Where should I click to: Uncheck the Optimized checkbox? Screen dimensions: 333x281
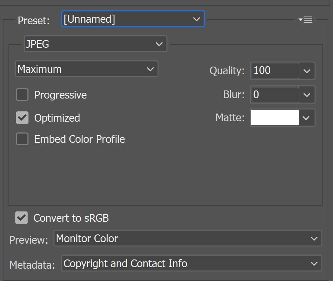pos(22,118)
